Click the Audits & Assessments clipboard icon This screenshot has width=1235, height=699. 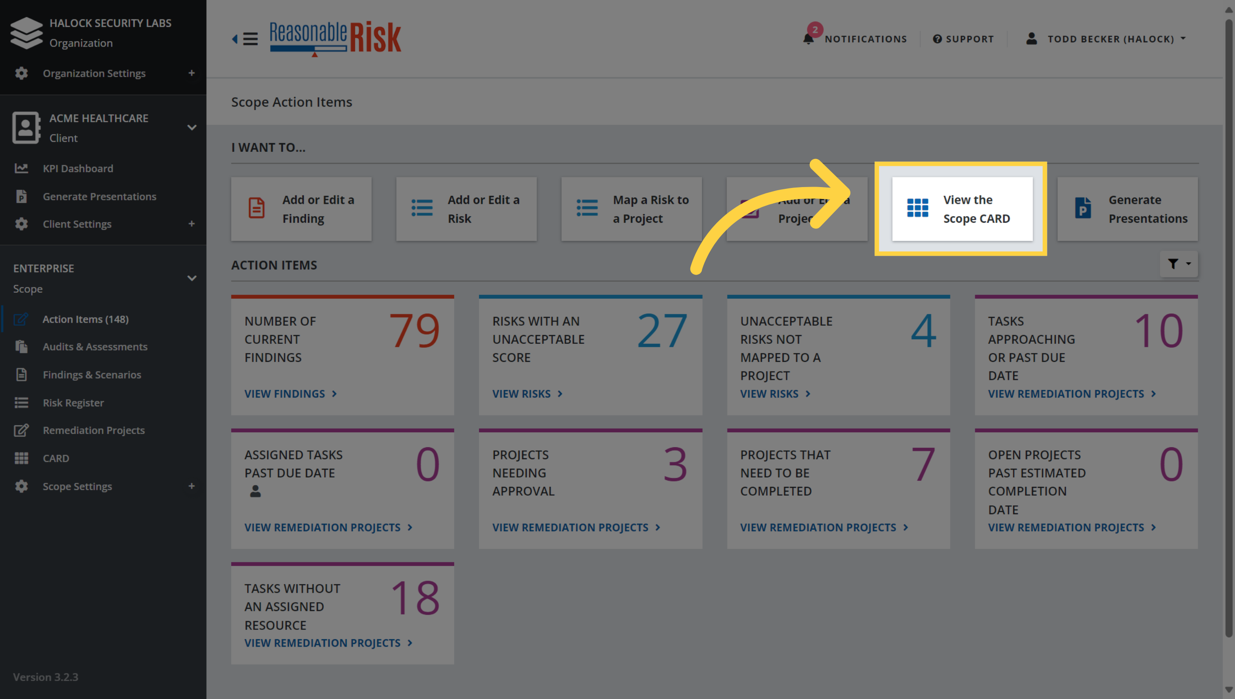coord(21,346)
